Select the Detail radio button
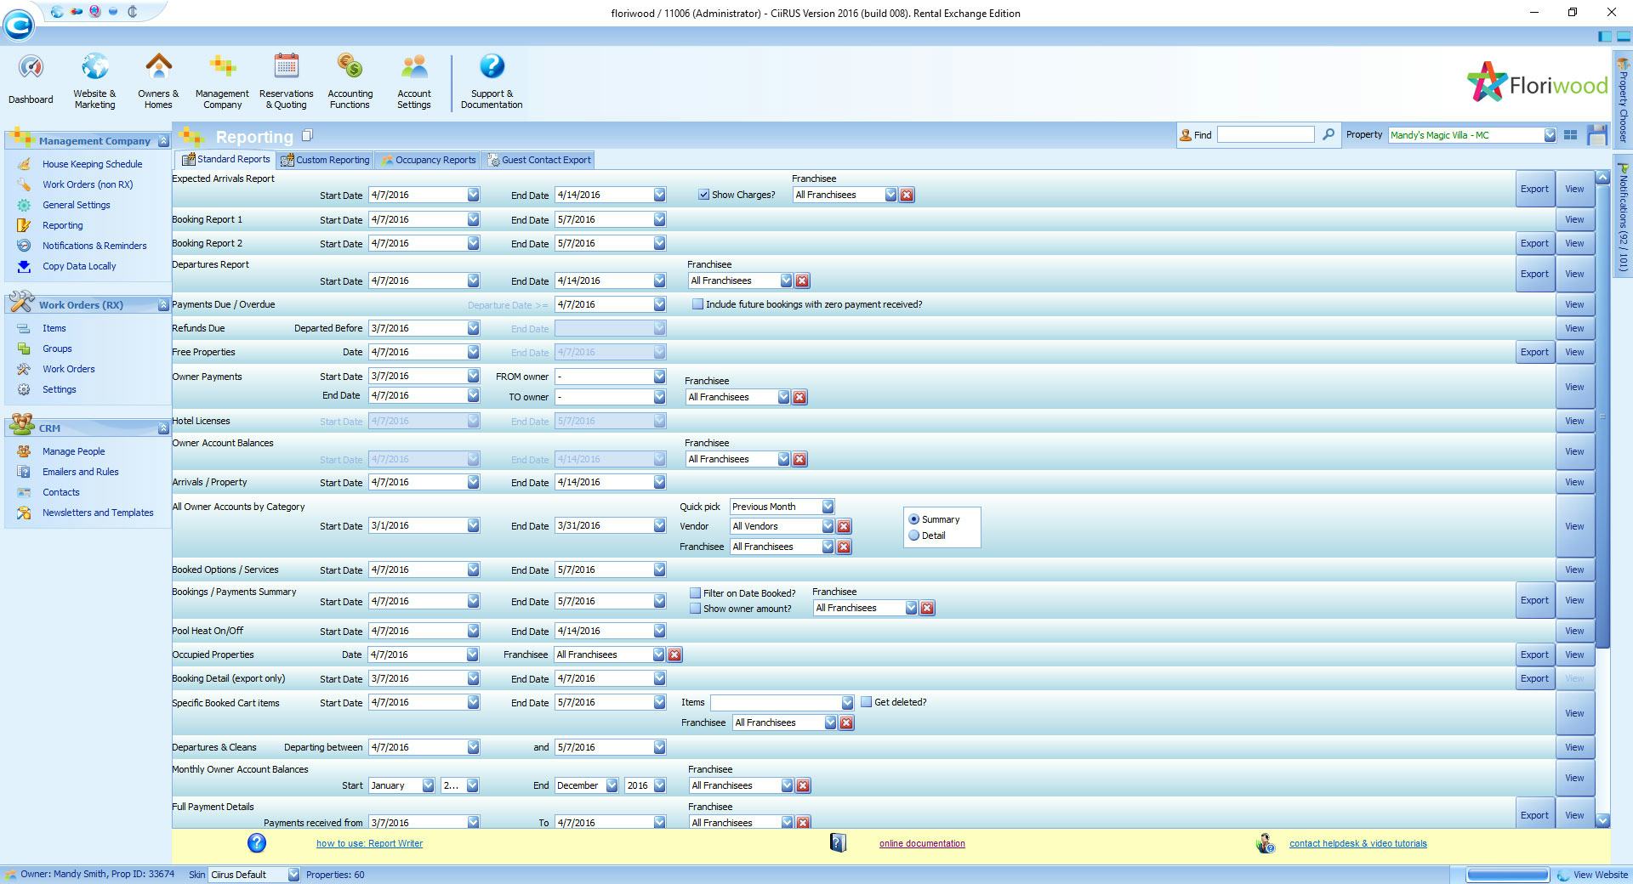 (x=914, y=535)
